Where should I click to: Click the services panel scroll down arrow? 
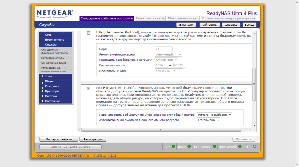tap(254, 126)
